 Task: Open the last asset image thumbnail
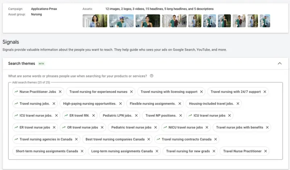[265, 21]
